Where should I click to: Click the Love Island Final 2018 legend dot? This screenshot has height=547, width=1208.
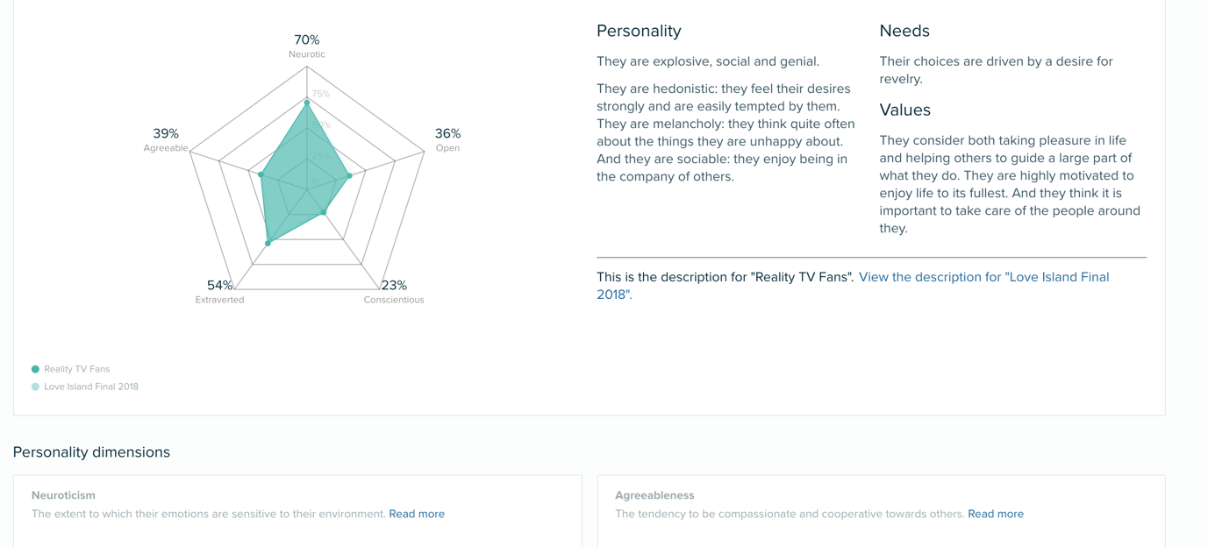coord(35,387)
